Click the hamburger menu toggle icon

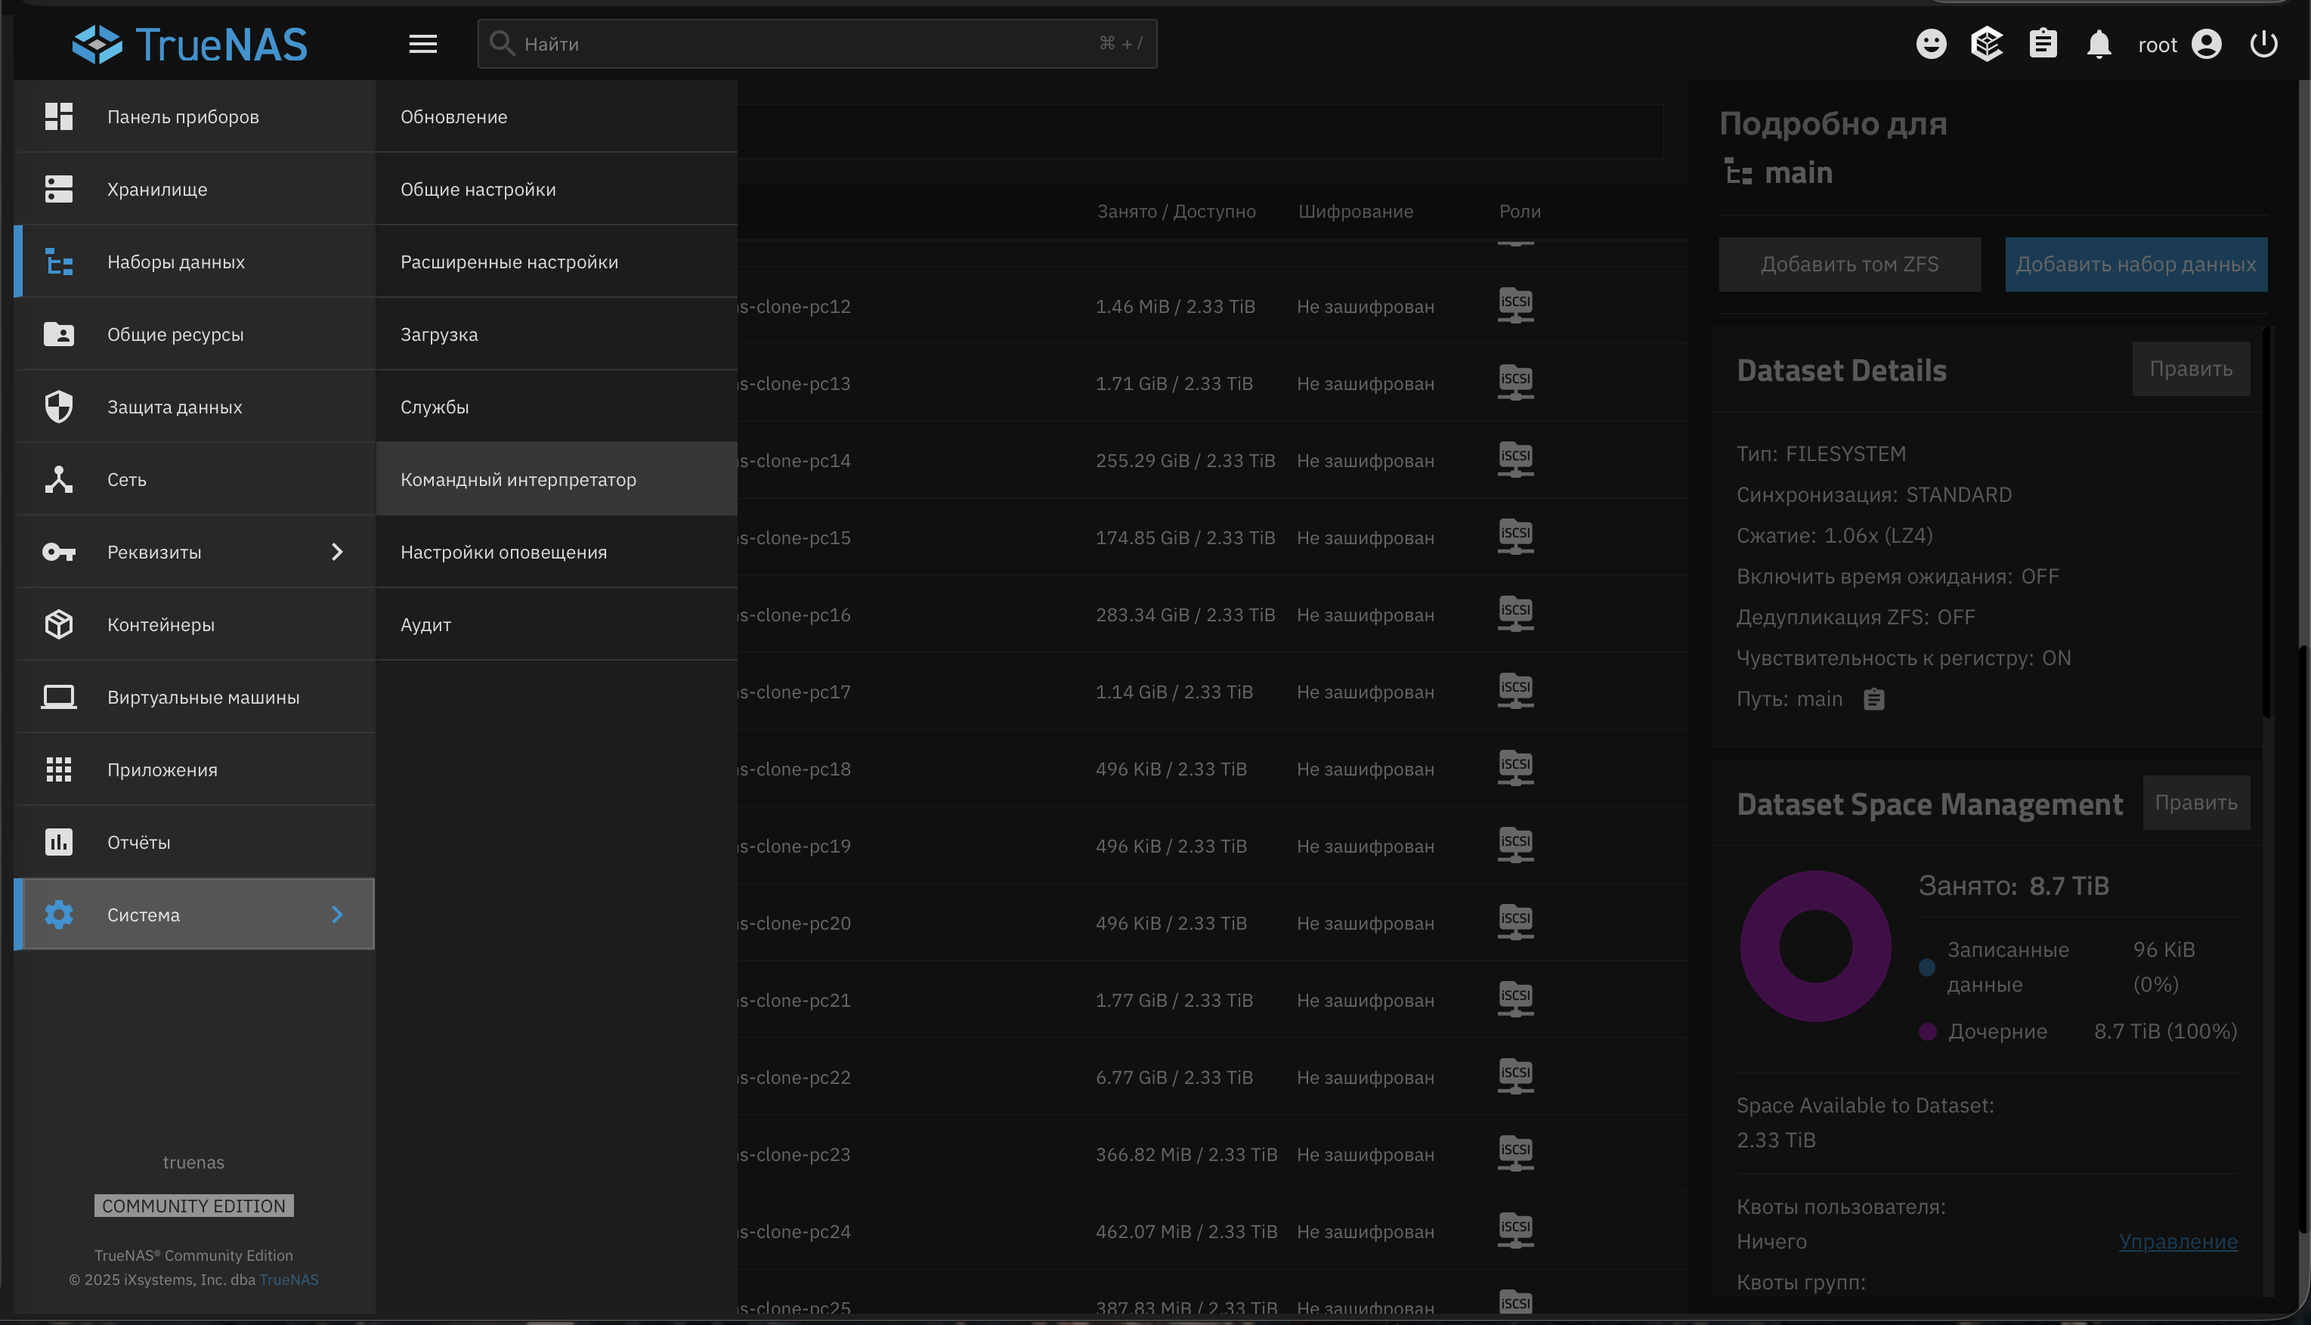pos(422,44)
